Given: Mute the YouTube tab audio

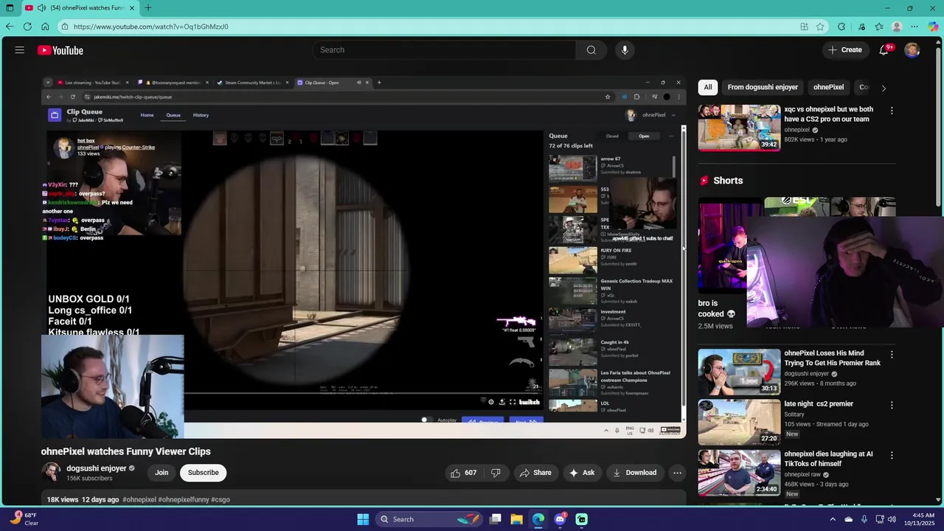Looking at the screenshot, I should tap(41, 8).
